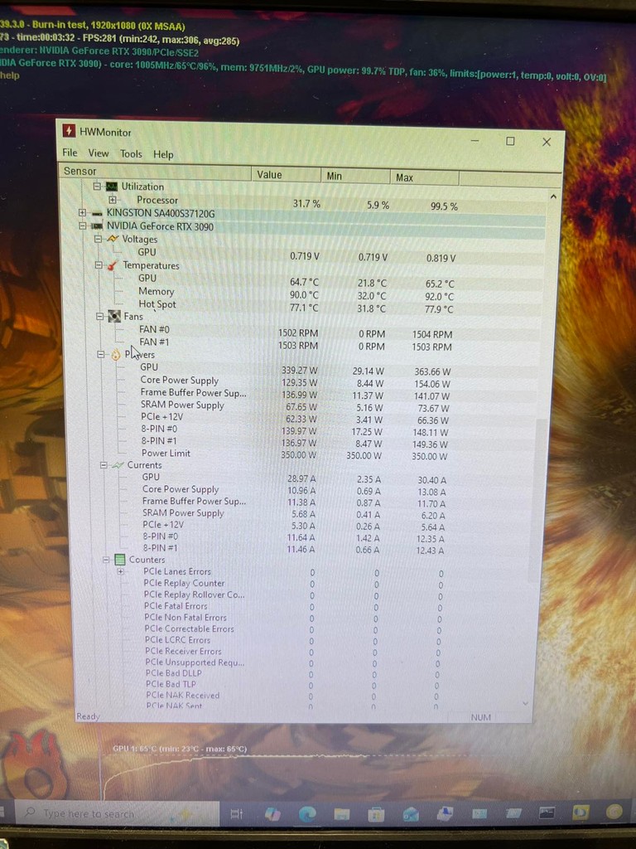The image size is (636, 849).
Task: Collapse the Fans group
Action: click(x=99, y=316)
